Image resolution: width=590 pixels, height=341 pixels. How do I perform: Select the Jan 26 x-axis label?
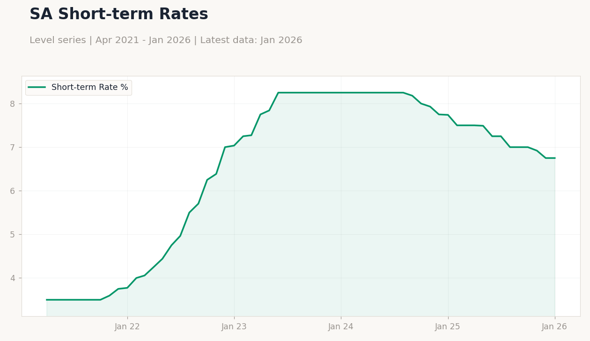pyautogui.click(x=555, y=327)
